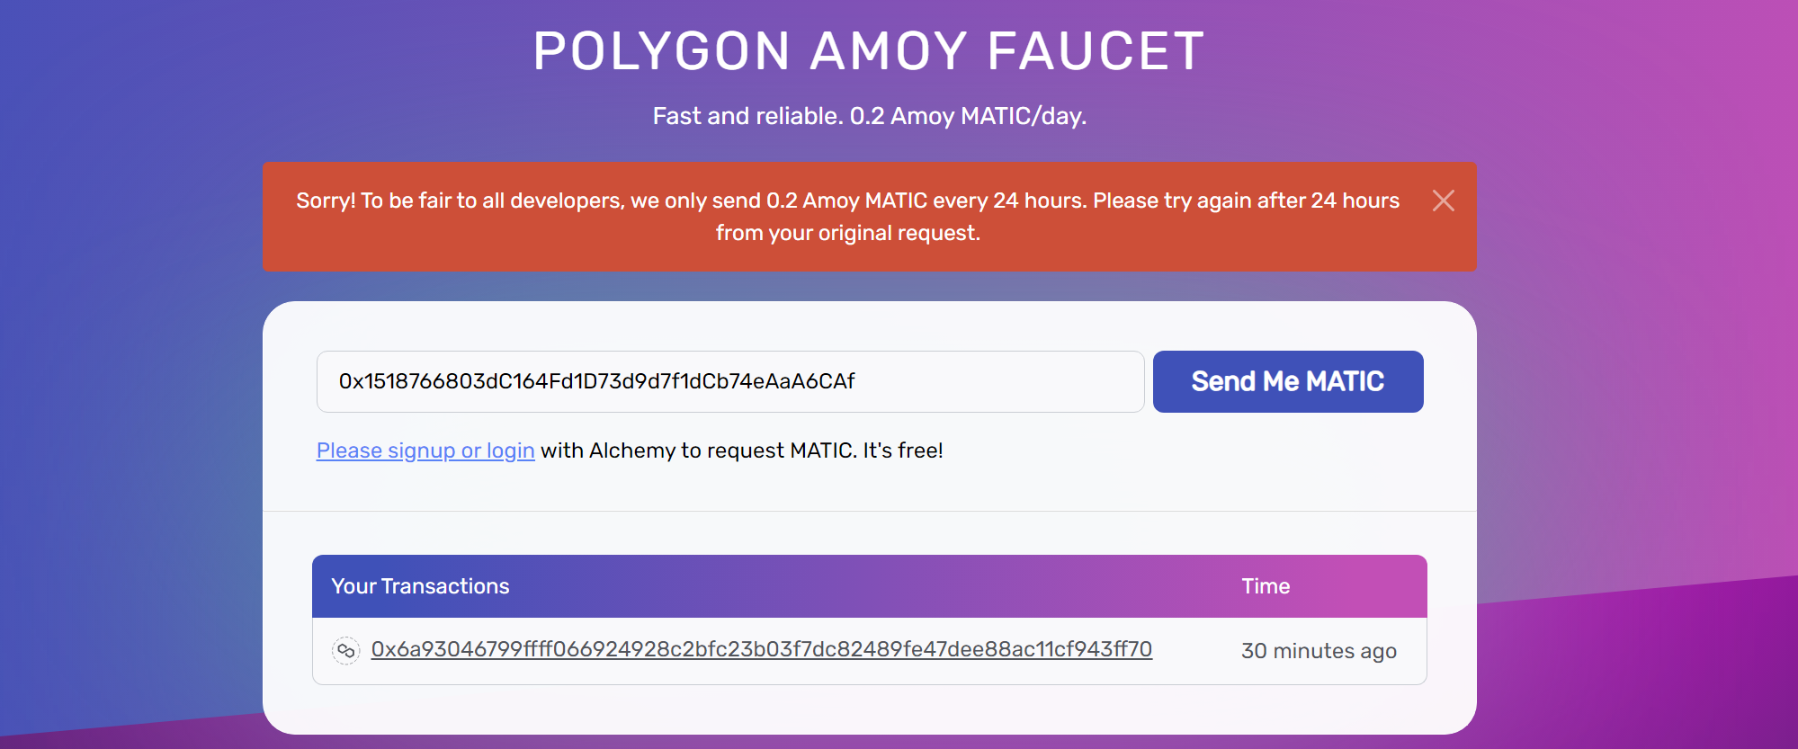This screenshot has width=1798, height=749.
Task: Open the "Please signup or login" link
Action: coord(425,450)
